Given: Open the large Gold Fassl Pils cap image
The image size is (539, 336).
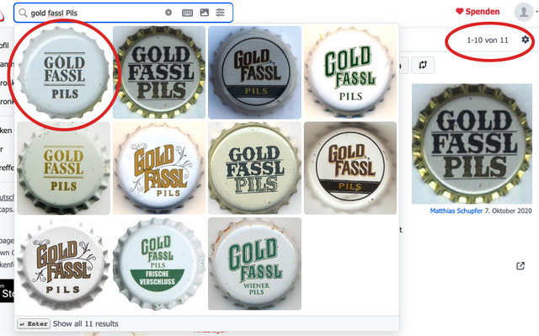Looking at the screenshot, I should click(x=472, y=144).
